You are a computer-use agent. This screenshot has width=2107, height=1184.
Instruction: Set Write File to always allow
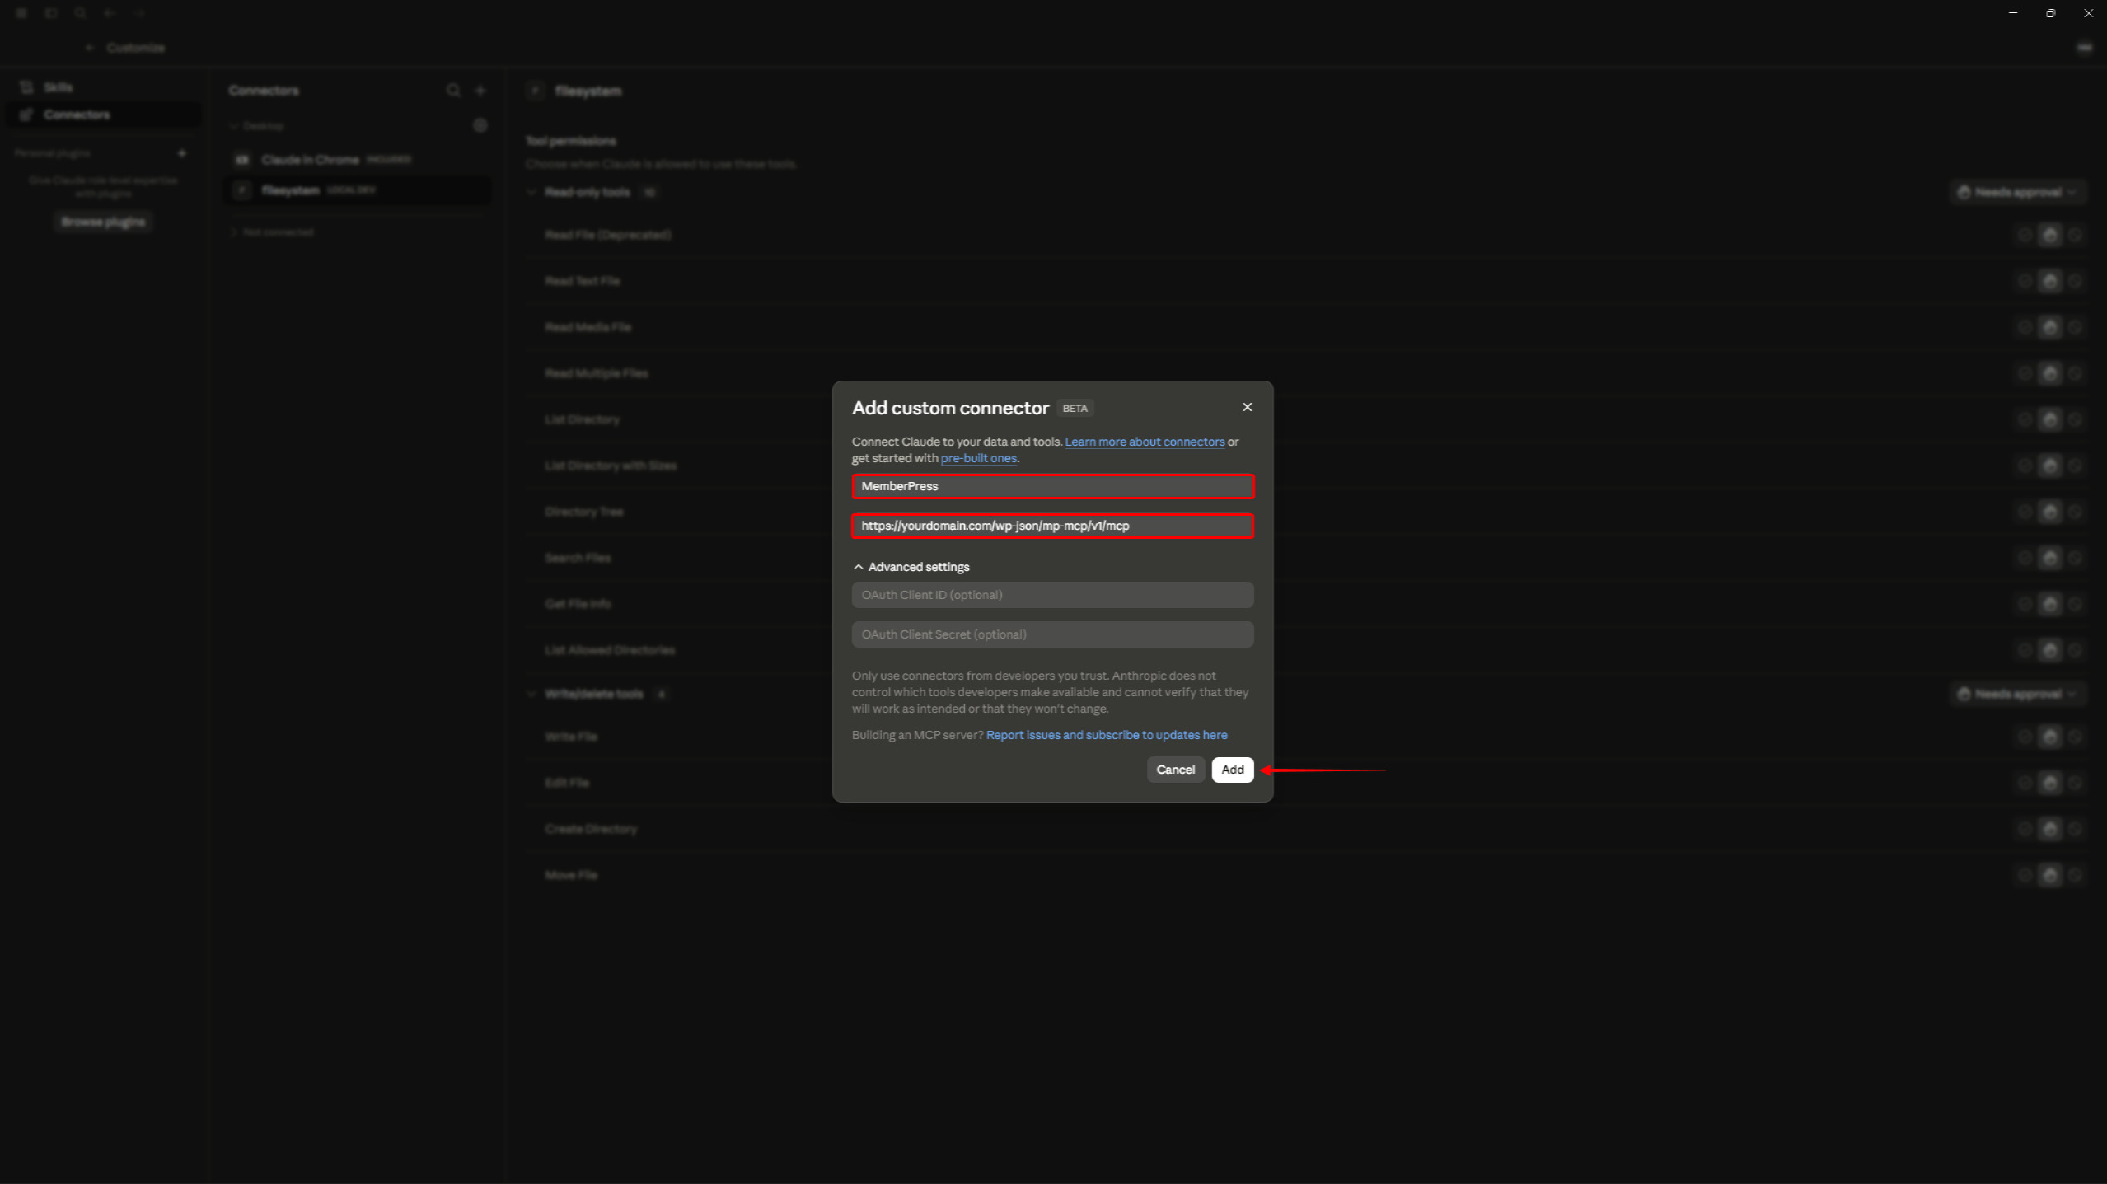click(2025, 737)
